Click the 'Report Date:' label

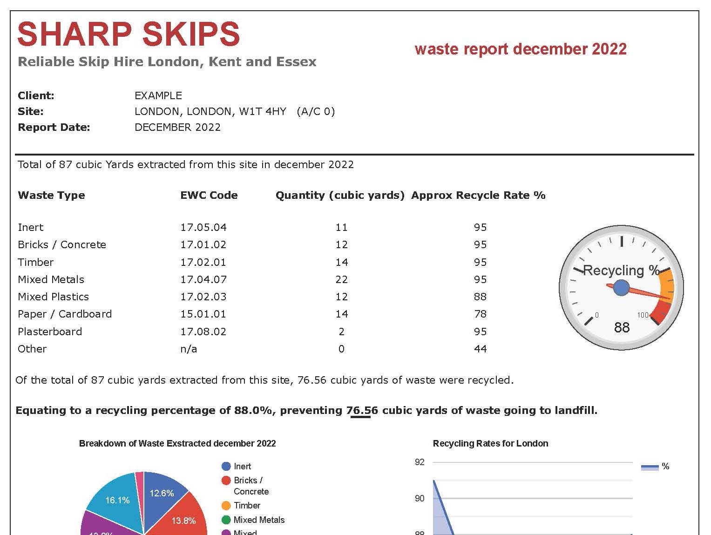(x=54, y=127)
